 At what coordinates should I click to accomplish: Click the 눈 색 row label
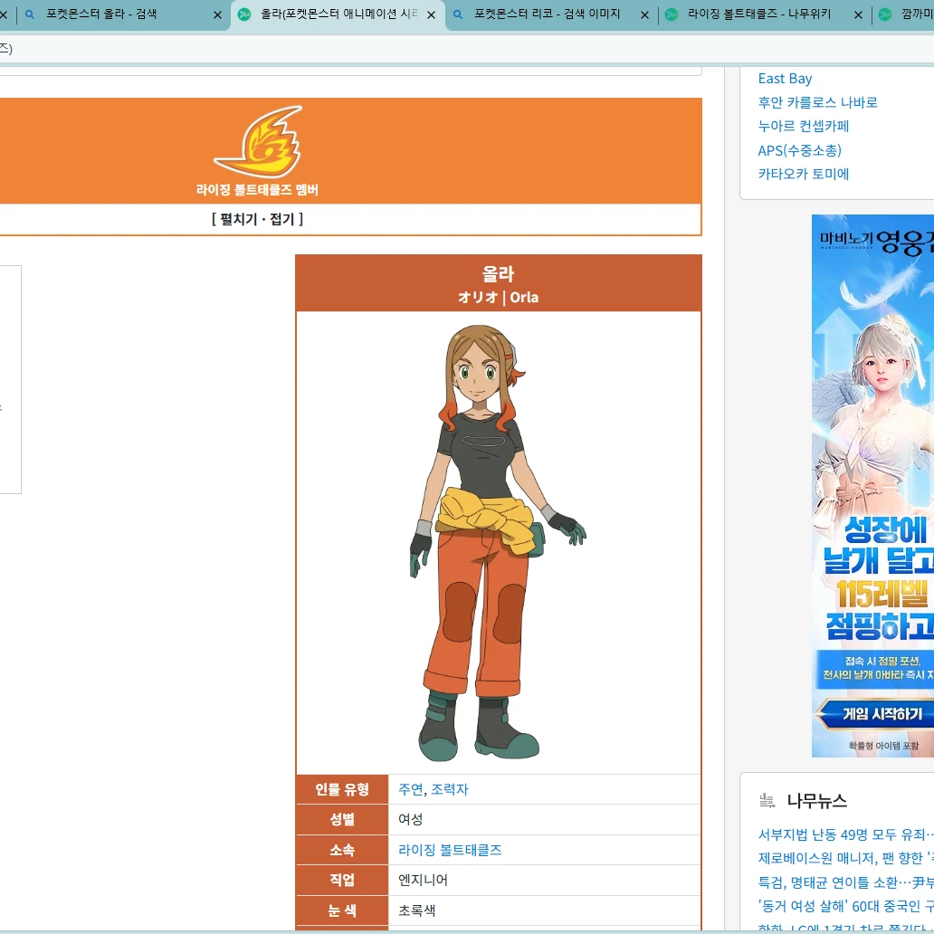click(342, 910)
